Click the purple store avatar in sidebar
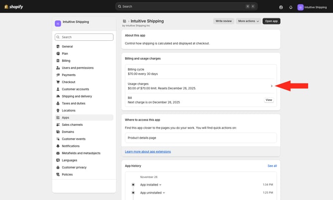The height and width of the screenshot is (200, 333). [58, 23]
